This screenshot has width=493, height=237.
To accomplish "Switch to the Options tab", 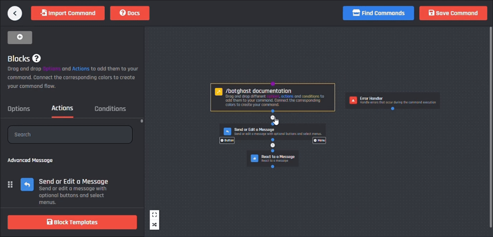I will 19,109.
